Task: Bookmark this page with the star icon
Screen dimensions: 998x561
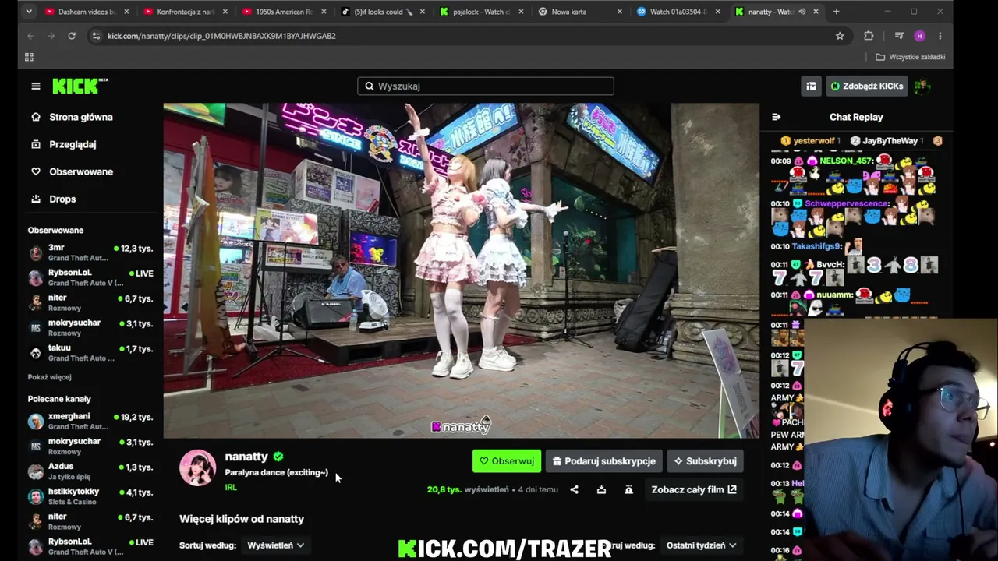Action: pyautogui.click(x=840, y=36)
